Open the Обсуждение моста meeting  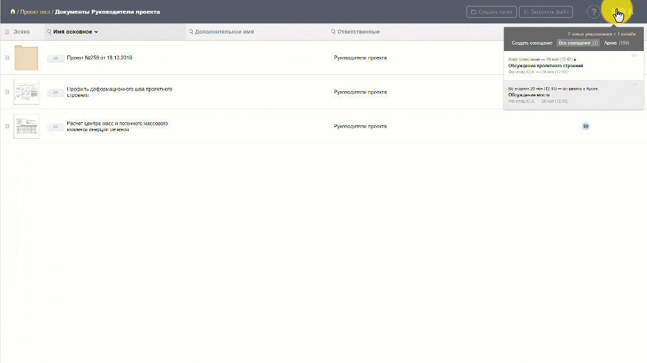point(529,95)
